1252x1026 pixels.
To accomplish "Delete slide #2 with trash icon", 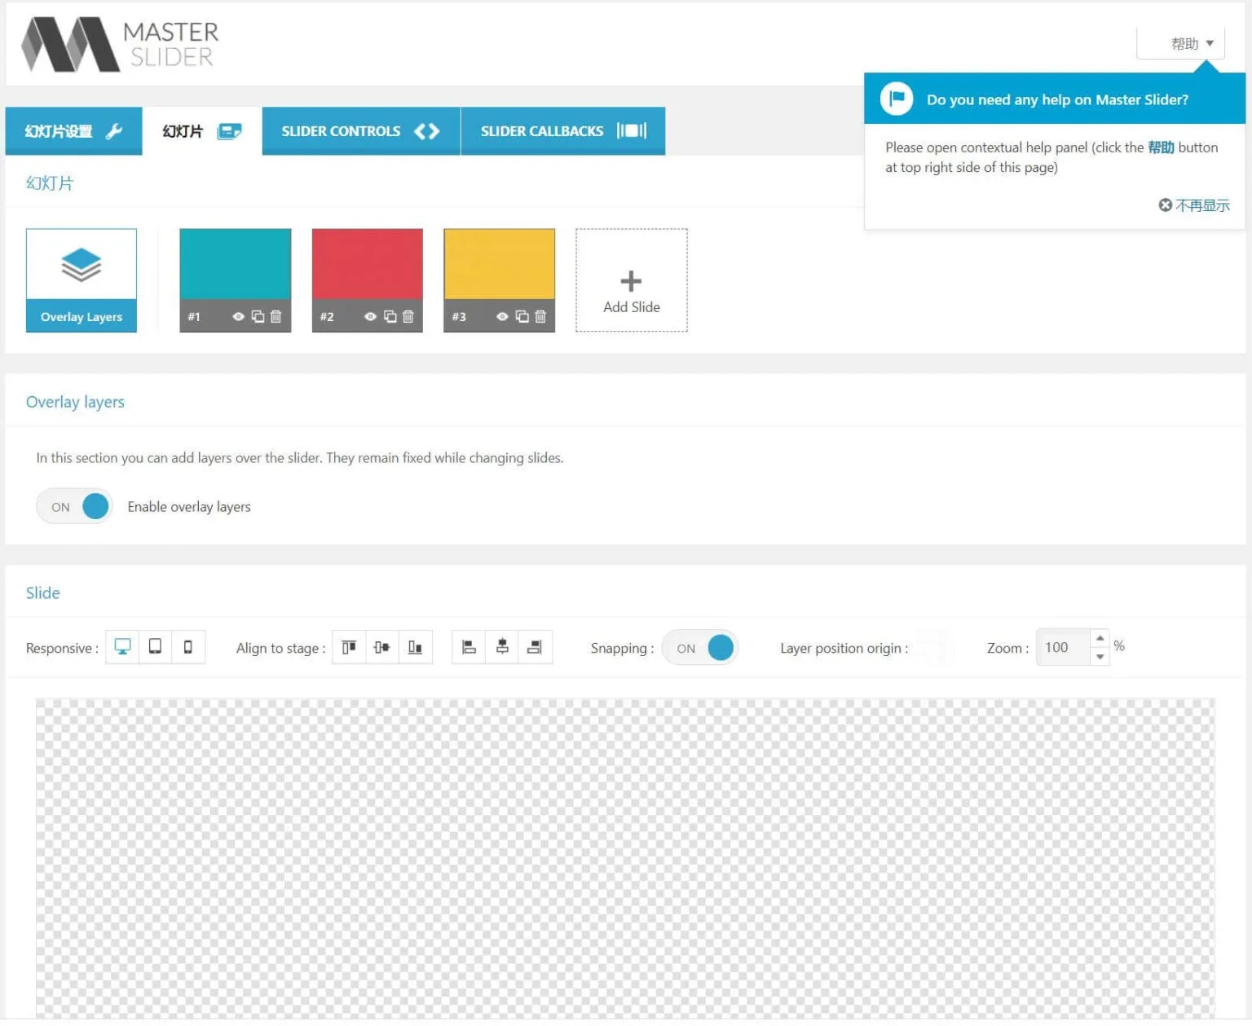I will [408, 318].
